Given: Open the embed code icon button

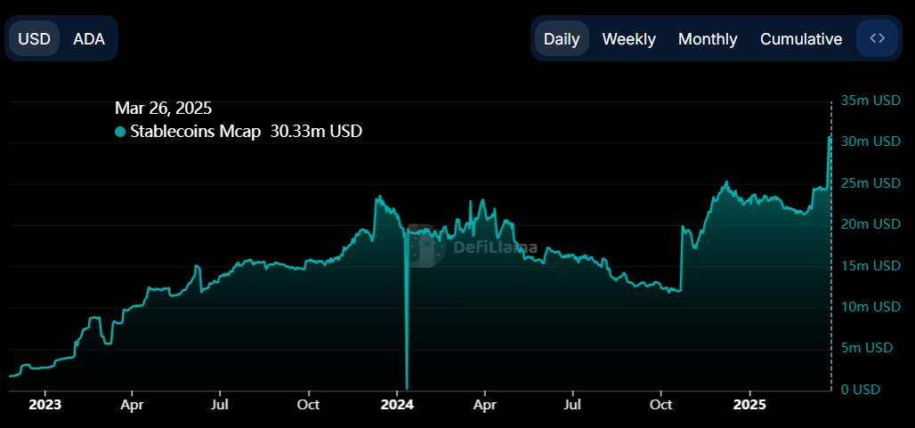Looking at the screenshot, I should (877, 38).
